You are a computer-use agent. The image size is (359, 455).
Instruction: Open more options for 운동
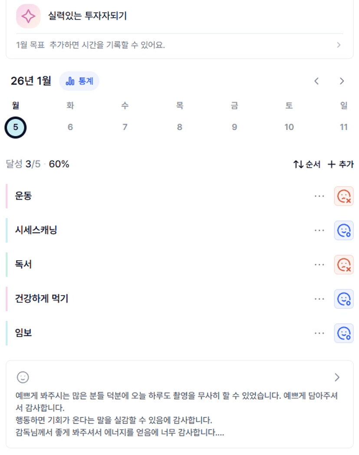pos(319,196)
